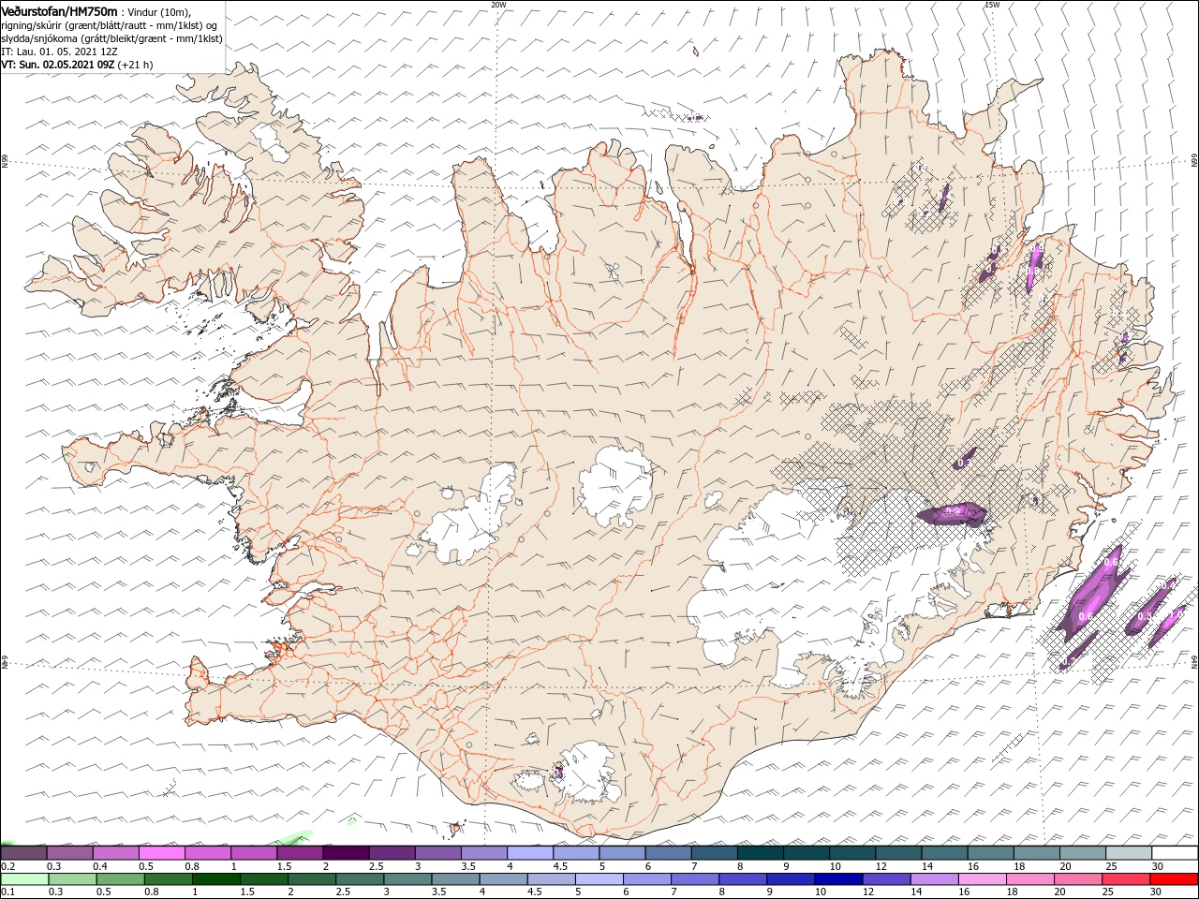This screenshot has height=899, width=1199.
Task: Click the 15W longitude label
Action: (992, 5)
